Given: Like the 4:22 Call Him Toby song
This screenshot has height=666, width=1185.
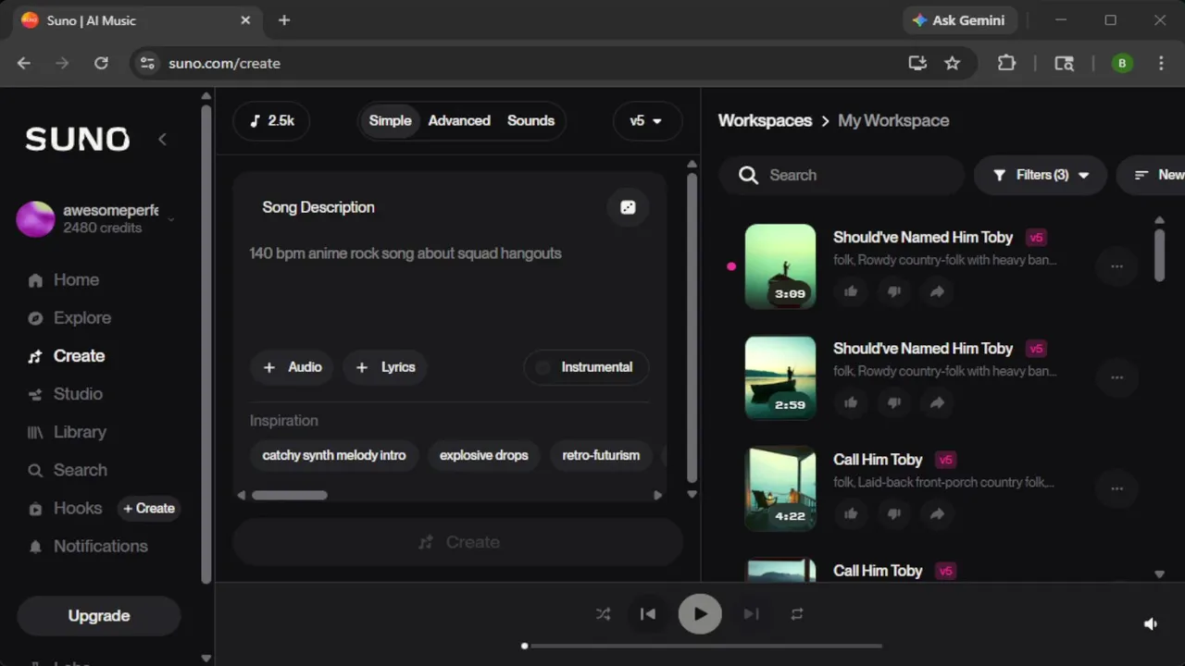Looking at the screenshot, I should pyautogui.click(x=851, y=513).
